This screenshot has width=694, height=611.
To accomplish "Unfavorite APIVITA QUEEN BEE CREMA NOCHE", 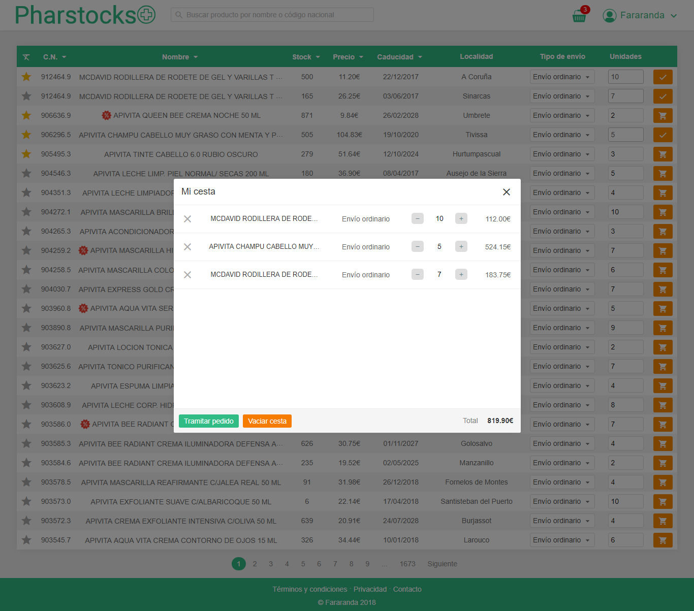I will (26, 115).
